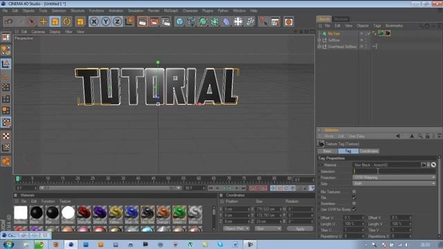Click search magnifier in Attributes manager header
Image resolution: width=443 pixels, height=249 pixels.
click(420, 136)
